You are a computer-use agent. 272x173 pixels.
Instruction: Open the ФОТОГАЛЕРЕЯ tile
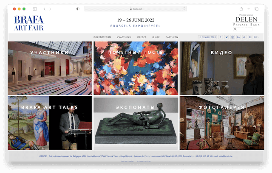coord(222,123)
